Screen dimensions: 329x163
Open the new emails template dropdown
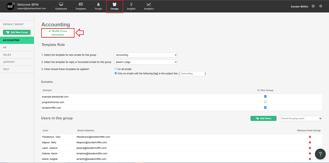145,55
